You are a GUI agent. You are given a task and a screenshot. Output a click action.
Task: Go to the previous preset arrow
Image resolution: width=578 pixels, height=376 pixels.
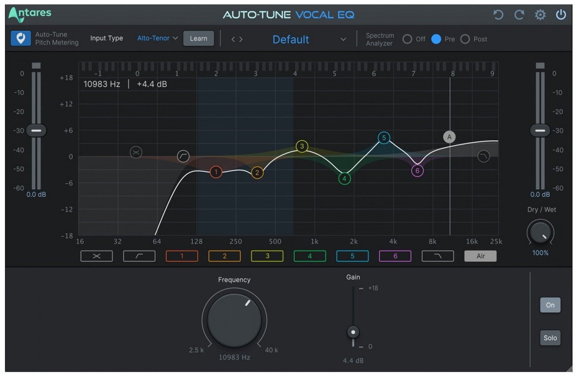click(233, 39)
